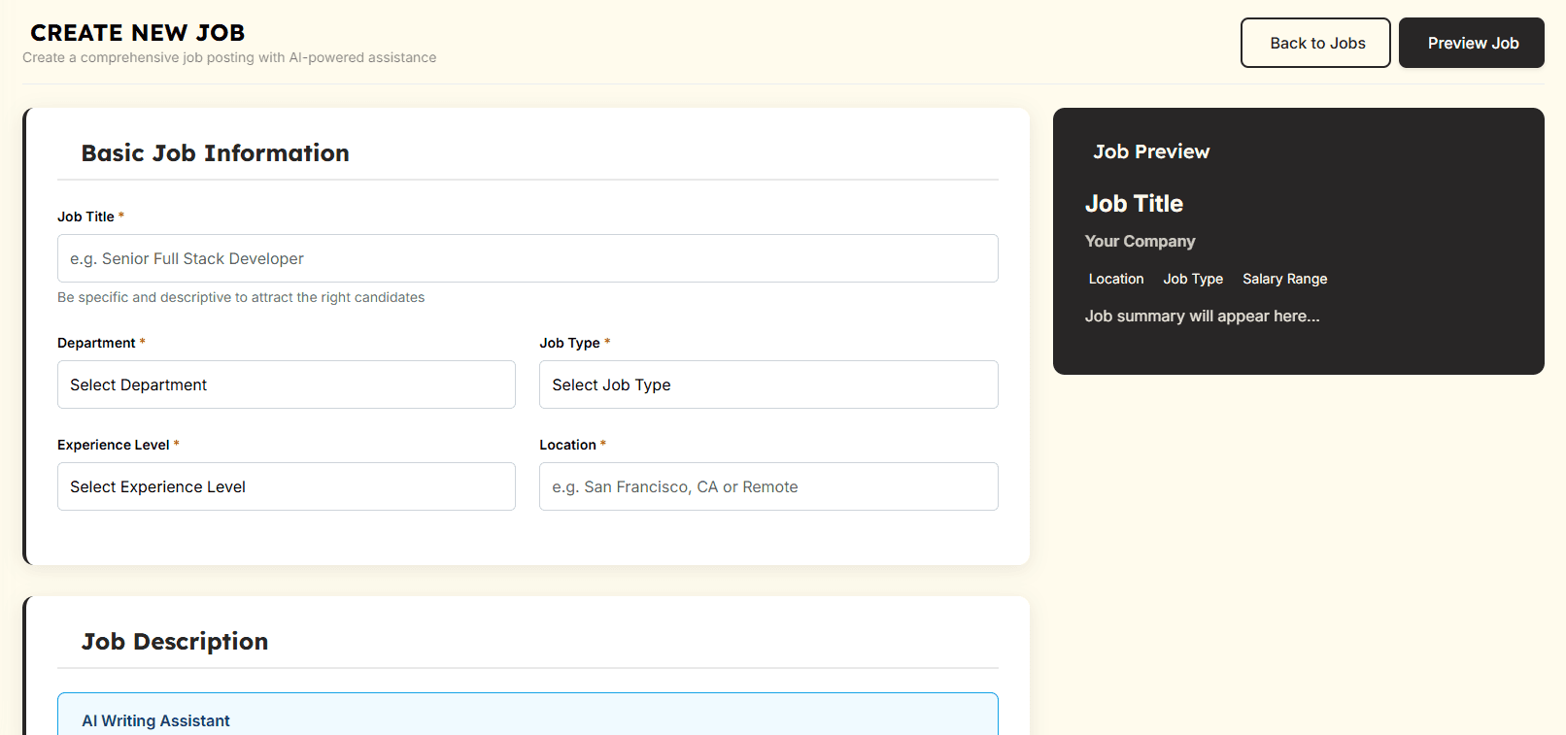Click the 'Salary Range' tag in preview

pyautogui.click(x=1284, y=279)
